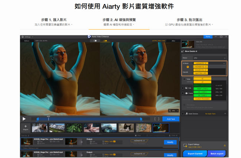Click the Audio Denoise microphone icon
241x158 pixels.
[187, 114]
